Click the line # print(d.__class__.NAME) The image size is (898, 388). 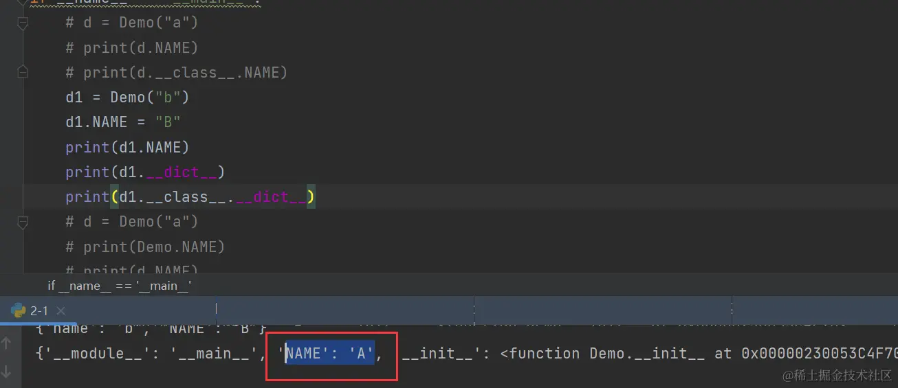177,73
